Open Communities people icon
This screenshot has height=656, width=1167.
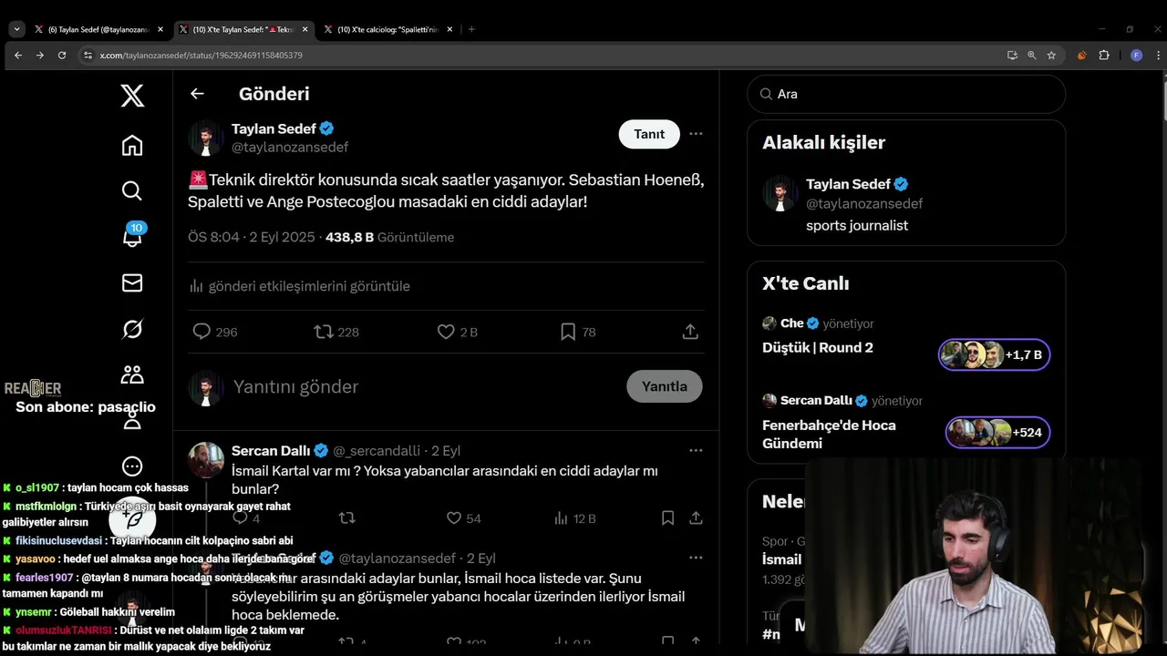[x=132, y=374]
